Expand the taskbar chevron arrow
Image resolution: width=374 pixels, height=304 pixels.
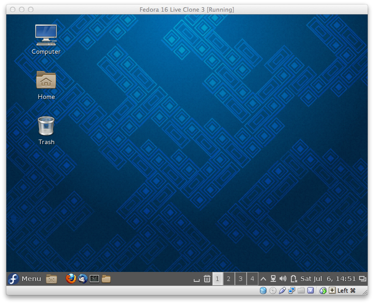coord(263,279)
